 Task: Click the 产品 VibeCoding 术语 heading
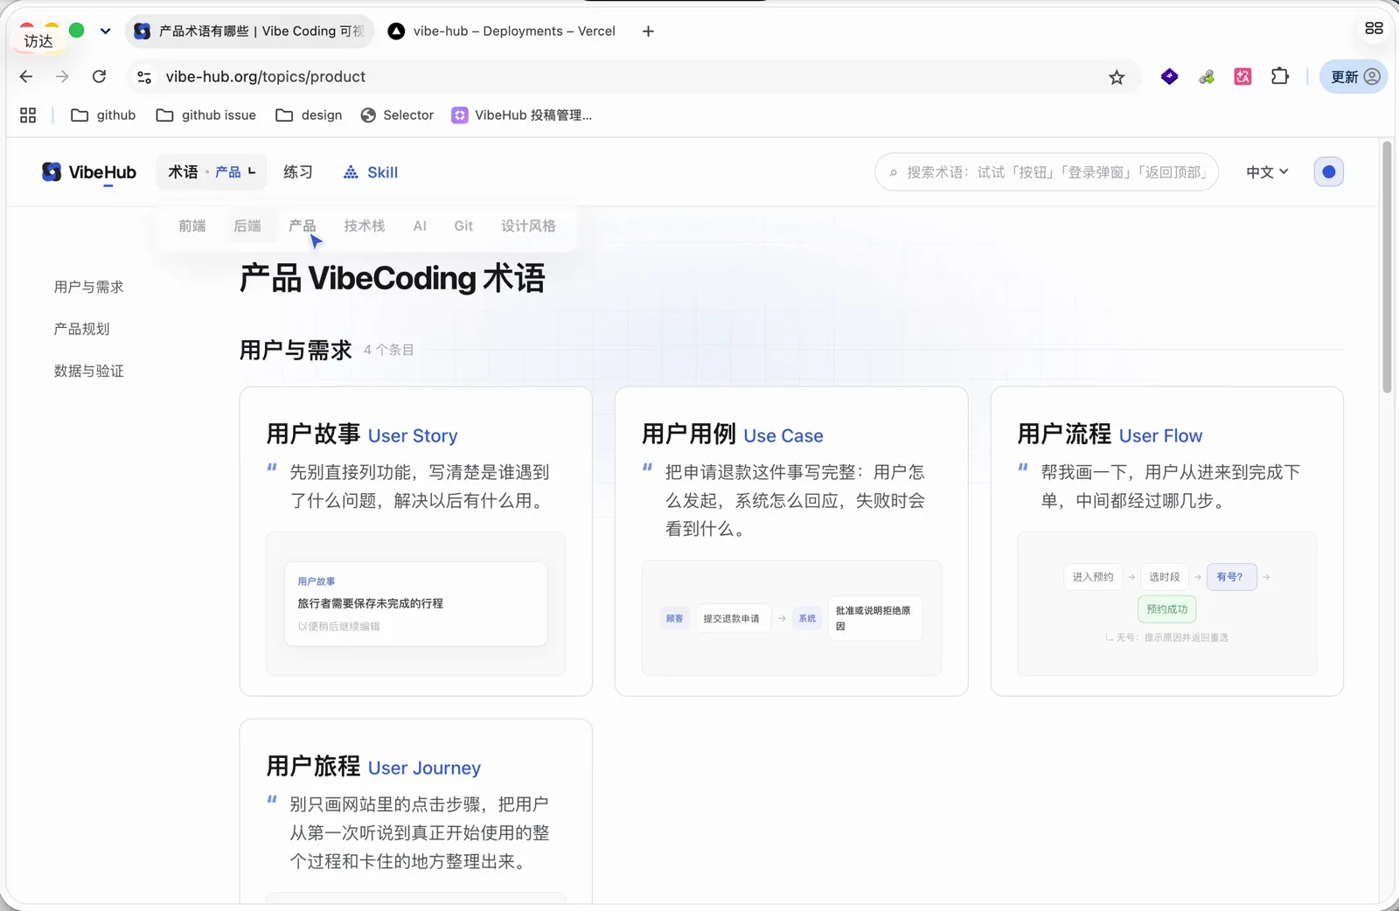pos(393,278)
